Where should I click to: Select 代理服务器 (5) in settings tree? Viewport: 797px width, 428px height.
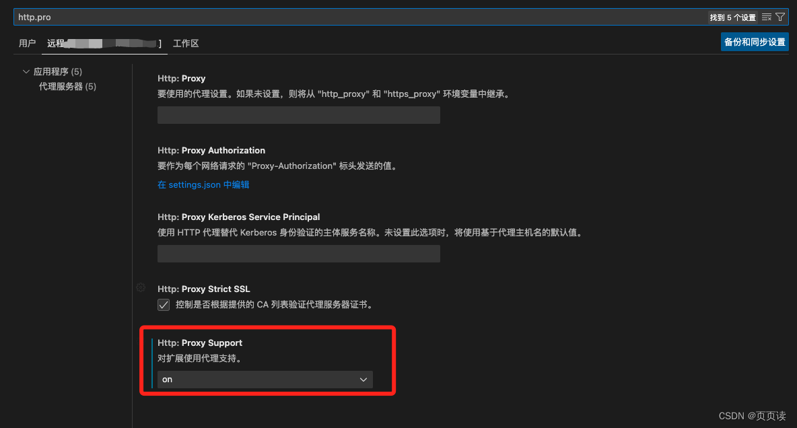coord(67,86)
